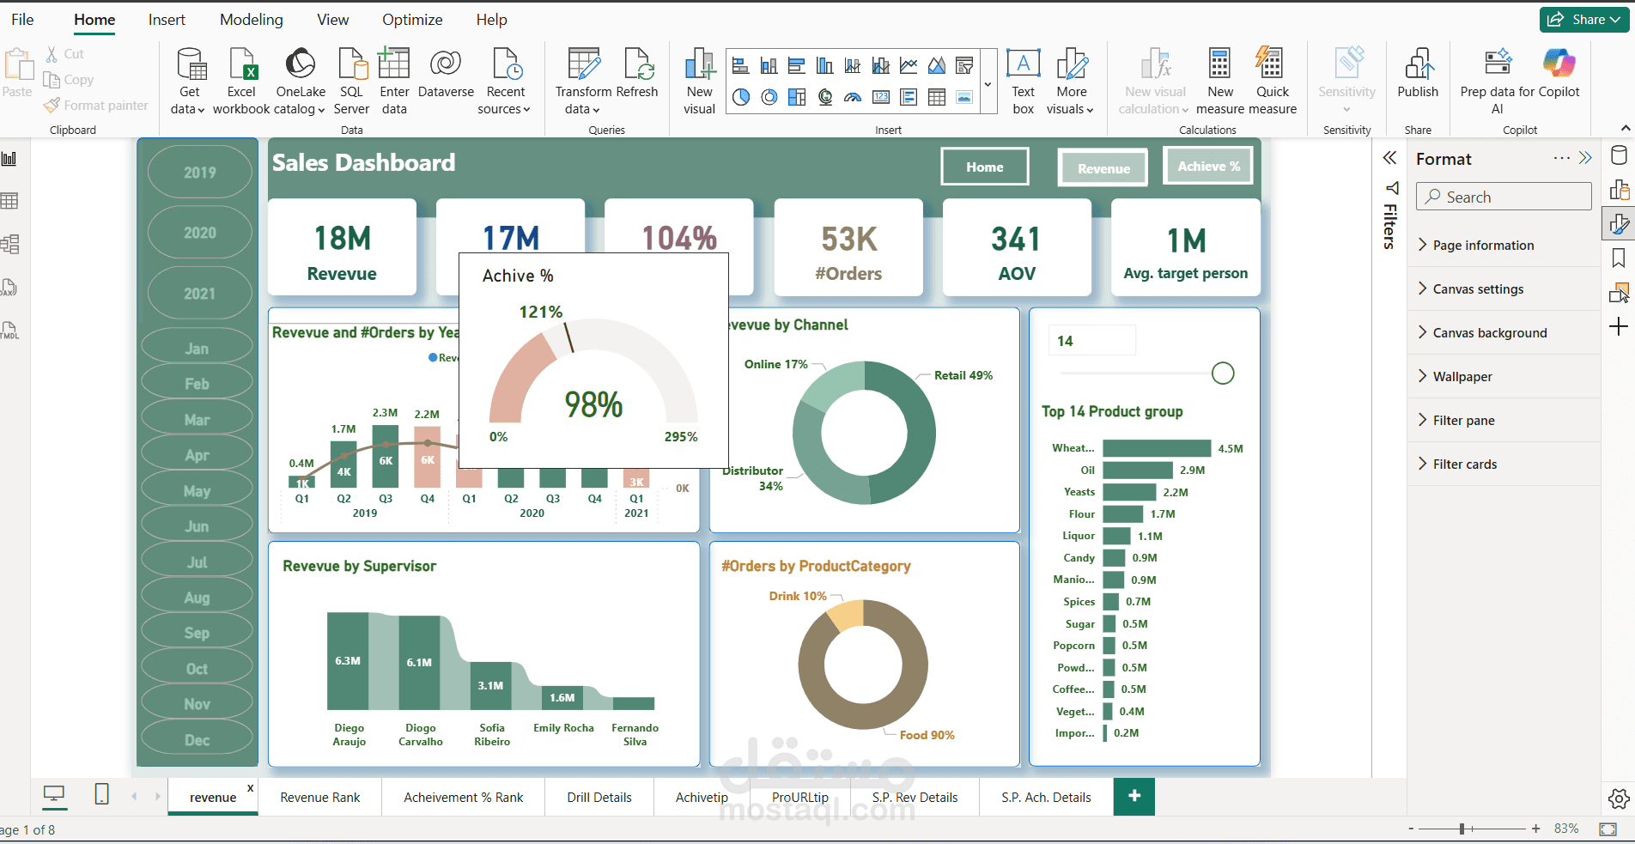Viewport: 1635px width, 844px height.
Task: Open the More visuals dropdown
Action: pyautogui.click(x=1071, y=82)
